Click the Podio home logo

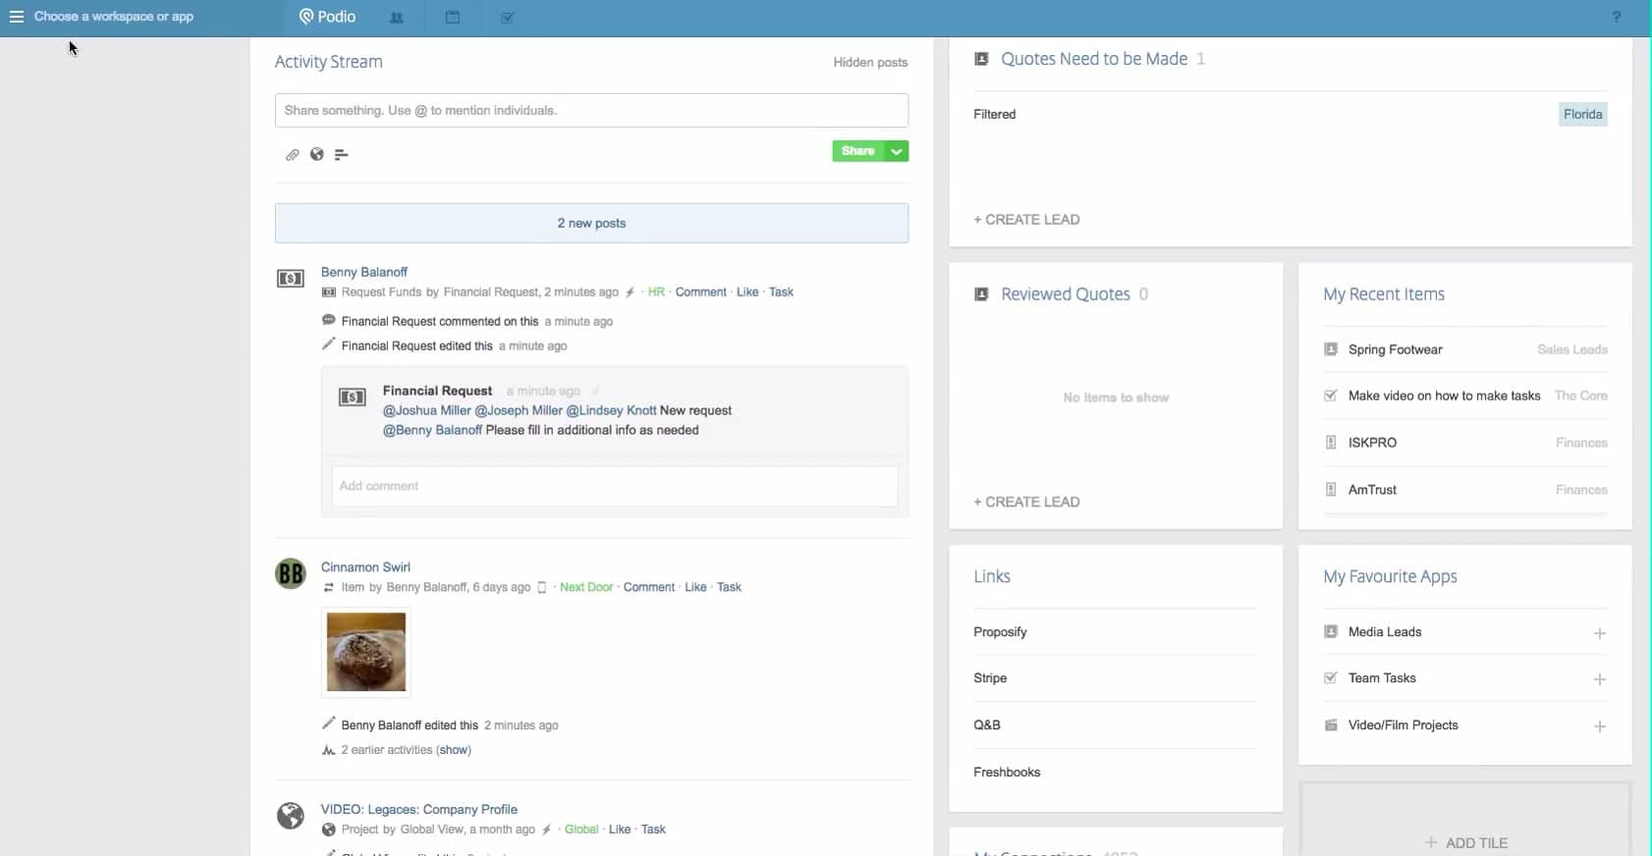[327, 17]
